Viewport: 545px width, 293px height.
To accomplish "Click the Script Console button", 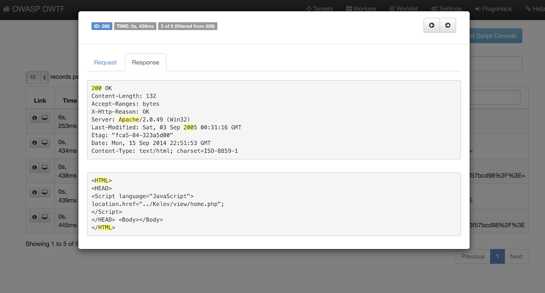I will click(x=496, y=36).
